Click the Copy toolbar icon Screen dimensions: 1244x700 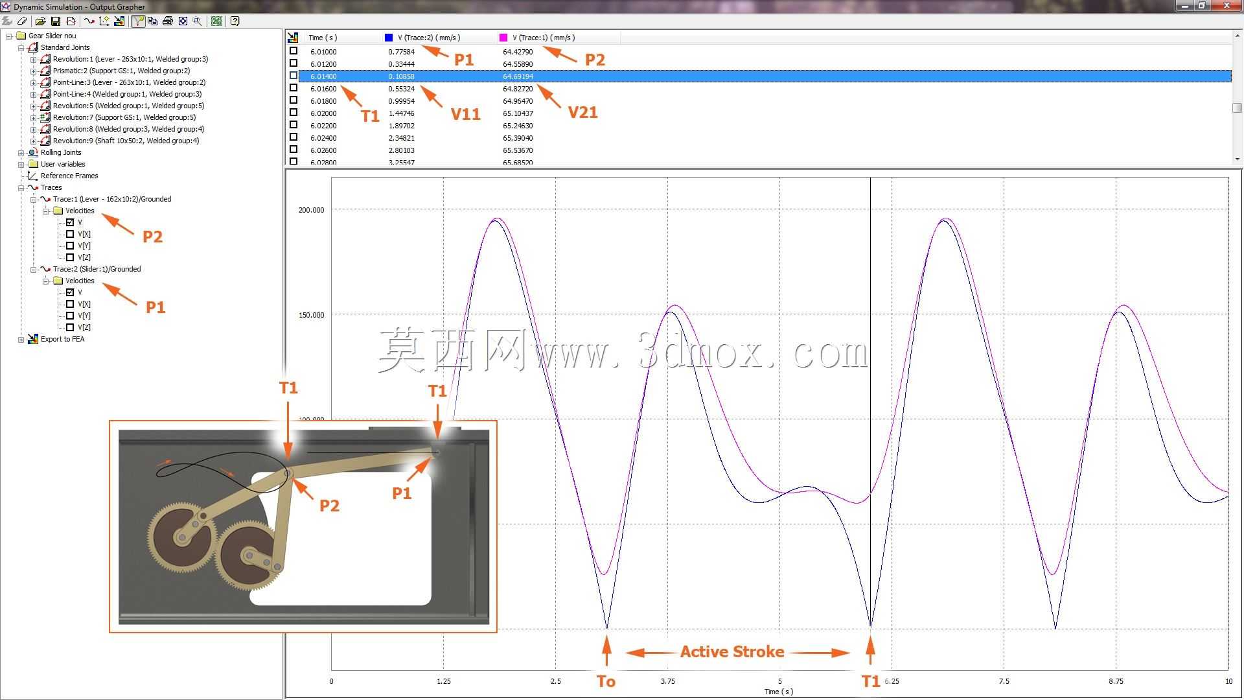click(153, 21)
